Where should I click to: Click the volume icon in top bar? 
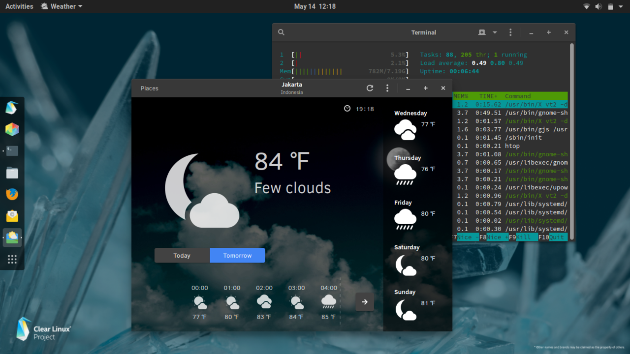click(x=598, y=6)
